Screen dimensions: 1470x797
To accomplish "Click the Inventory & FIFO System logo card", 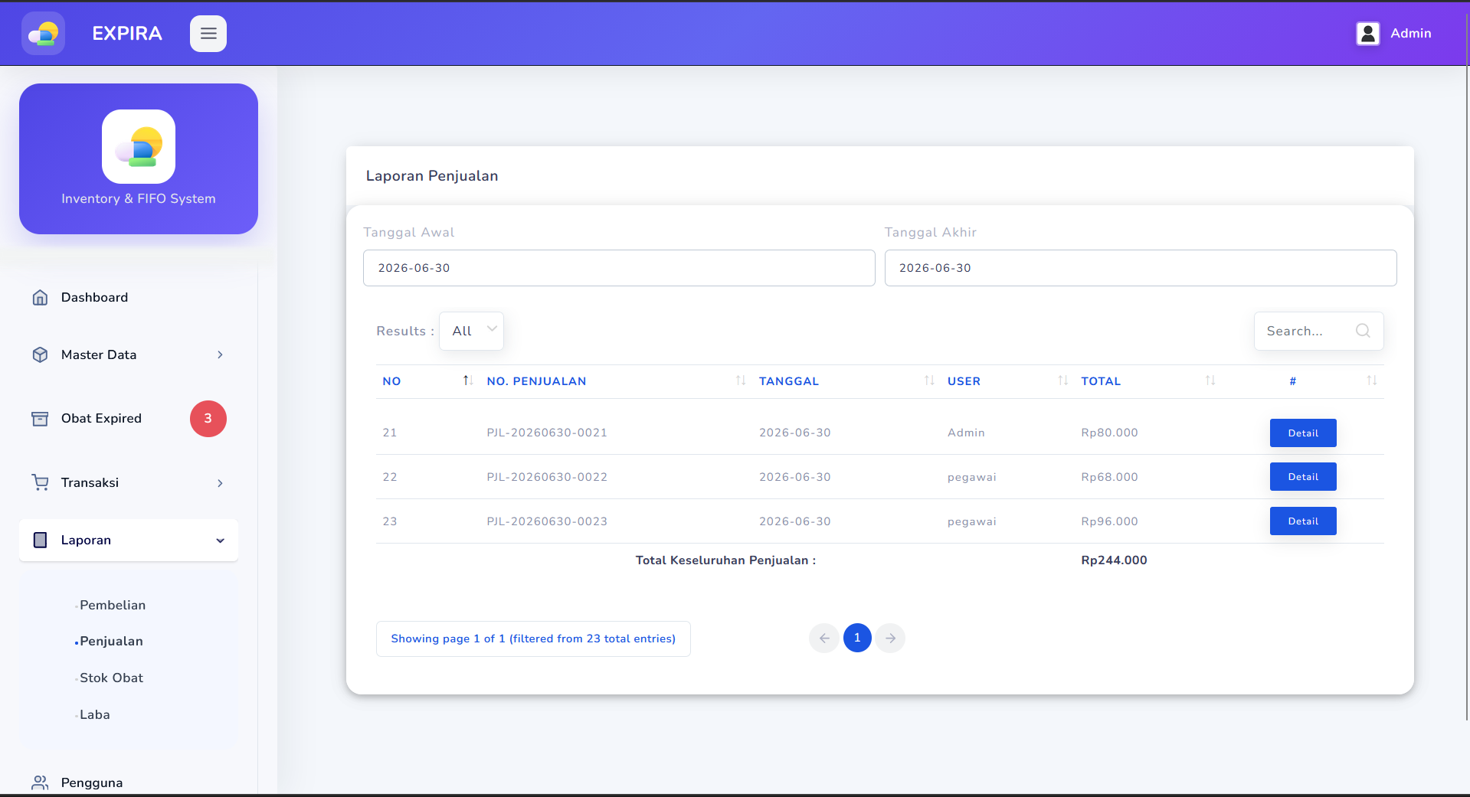I will [139, 158].
